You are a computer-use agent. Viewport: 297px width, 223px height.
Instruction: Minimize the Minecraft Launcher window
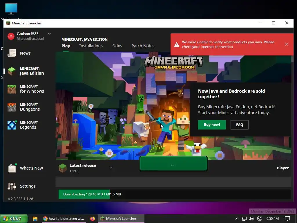pos(260,23)
